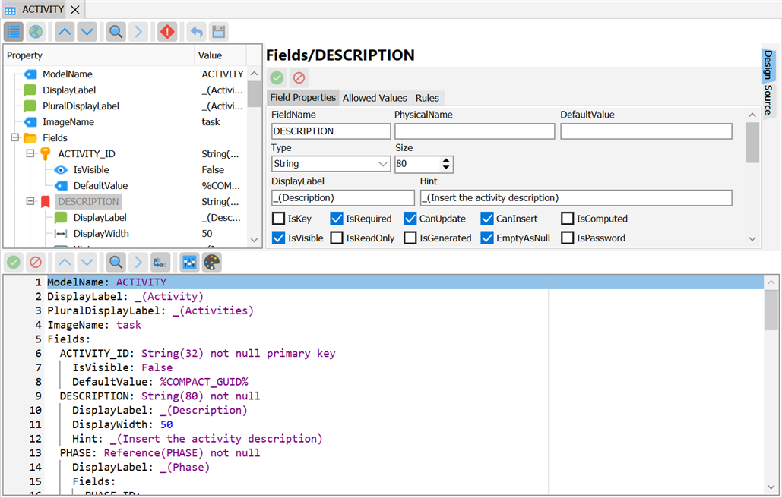Viewport: 782px width, 498px height.
Task: Click the globe icon in top toolbar
Action: pos(36,32)
